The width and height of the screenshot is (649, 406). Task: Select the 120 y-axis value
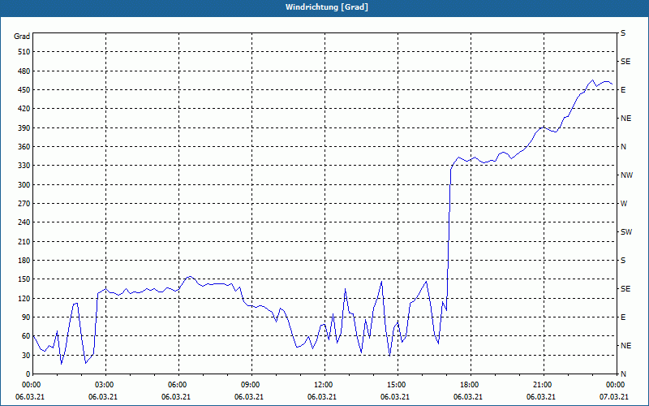point(24,298)
